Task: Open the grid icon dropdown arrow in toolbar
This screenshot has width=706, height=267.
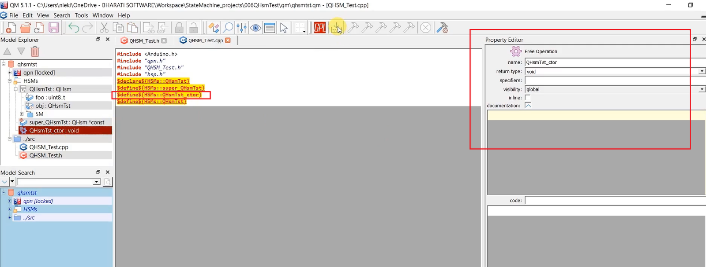Action: tap(304, 31)
